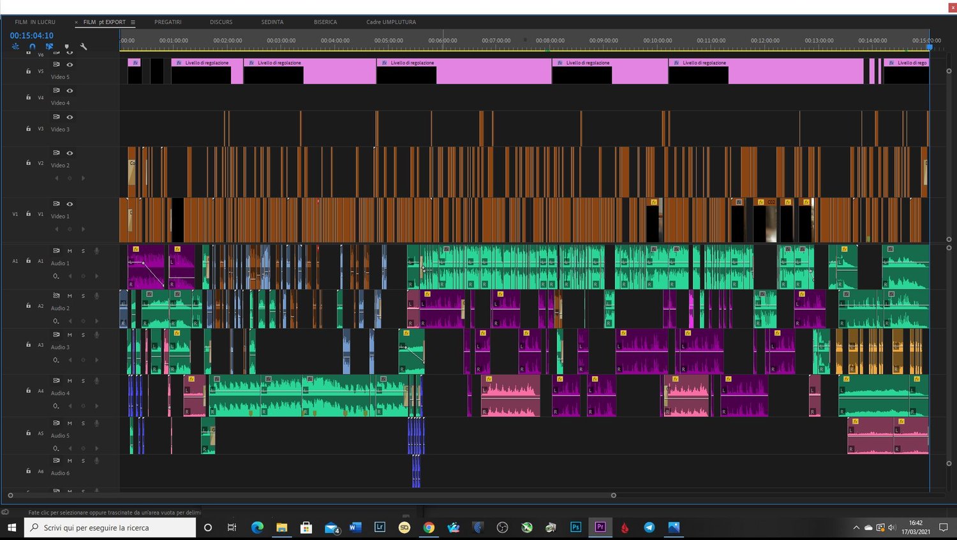
Task: Open Show Keyframes menu on Audio 2
Action: pos(56,321)
